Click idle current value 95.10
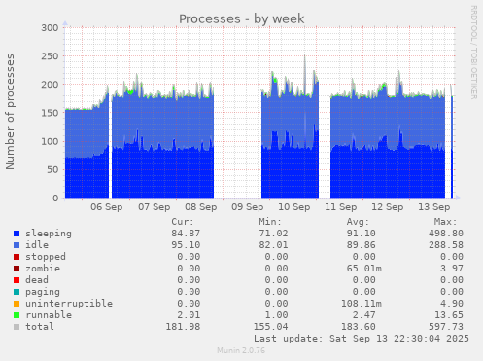Viewport: 483px width, 361px height. pyautogui.click(x=186, y=245)
